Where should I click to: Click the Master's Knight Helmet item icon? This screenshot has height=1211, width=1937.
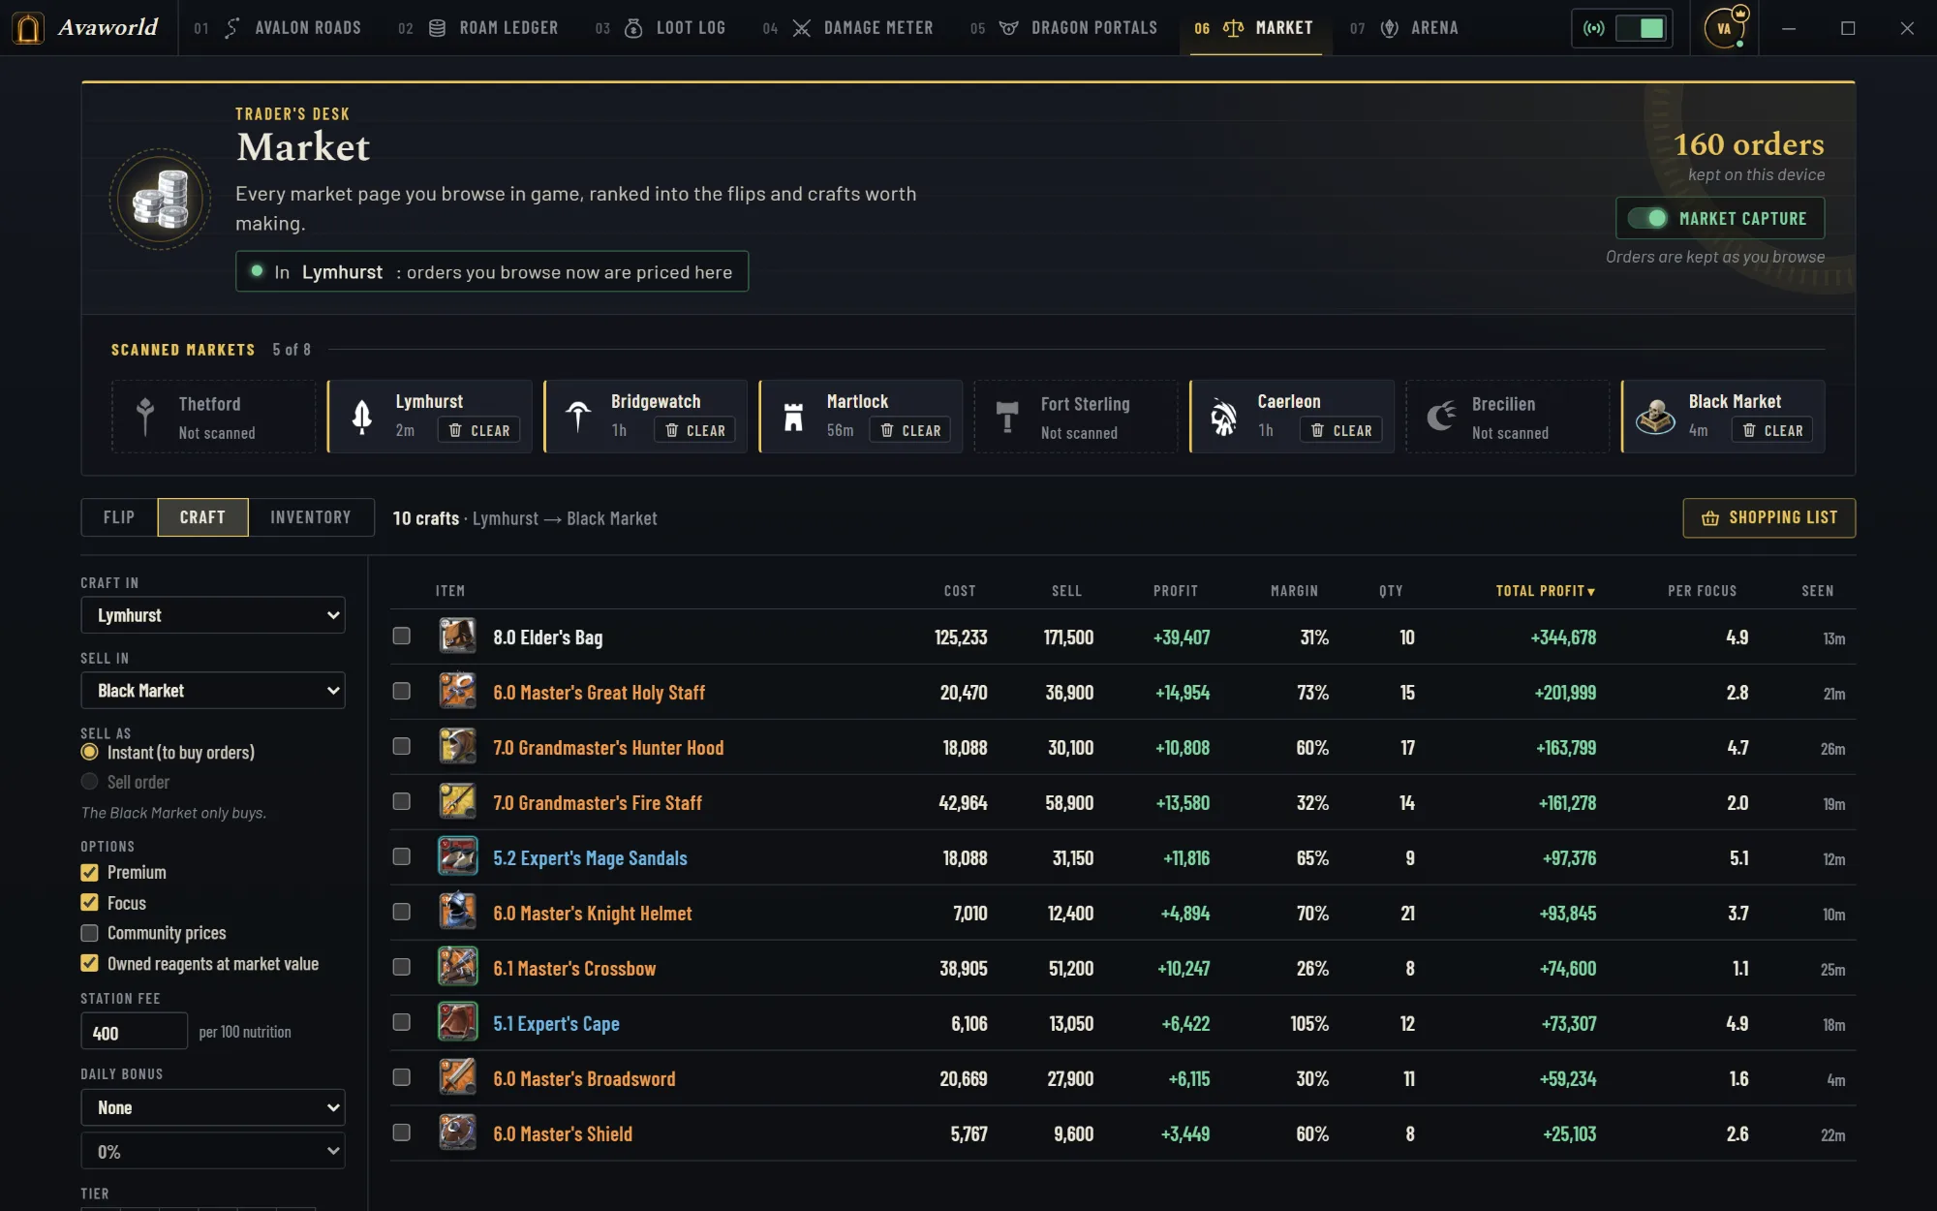[458, 913]
